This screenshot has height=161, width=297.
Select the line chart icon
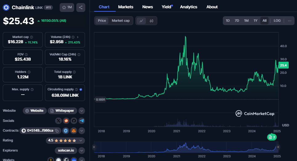141,21
